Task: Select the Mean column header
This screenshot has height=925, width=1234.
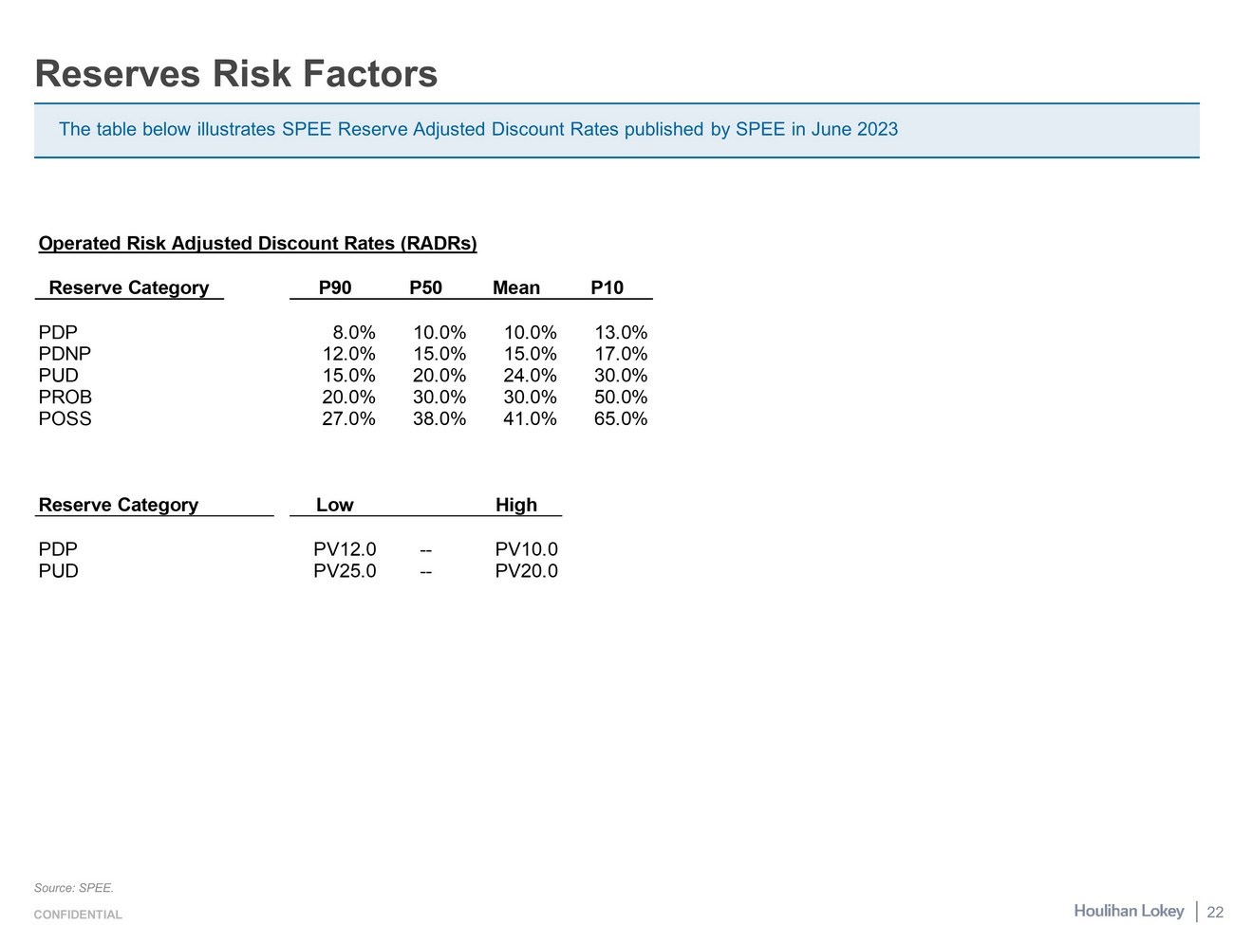Action: [x=515, y=287]
